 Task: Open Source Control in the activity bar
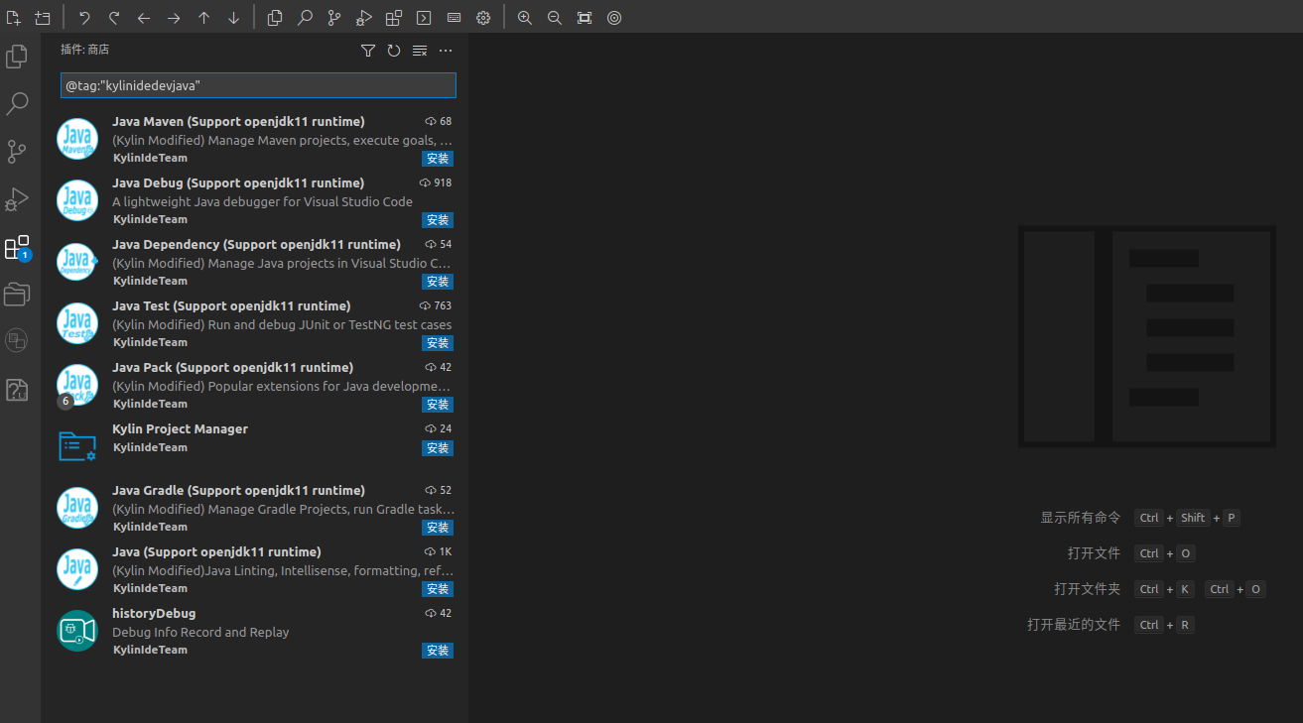click(x=17, y=152)
